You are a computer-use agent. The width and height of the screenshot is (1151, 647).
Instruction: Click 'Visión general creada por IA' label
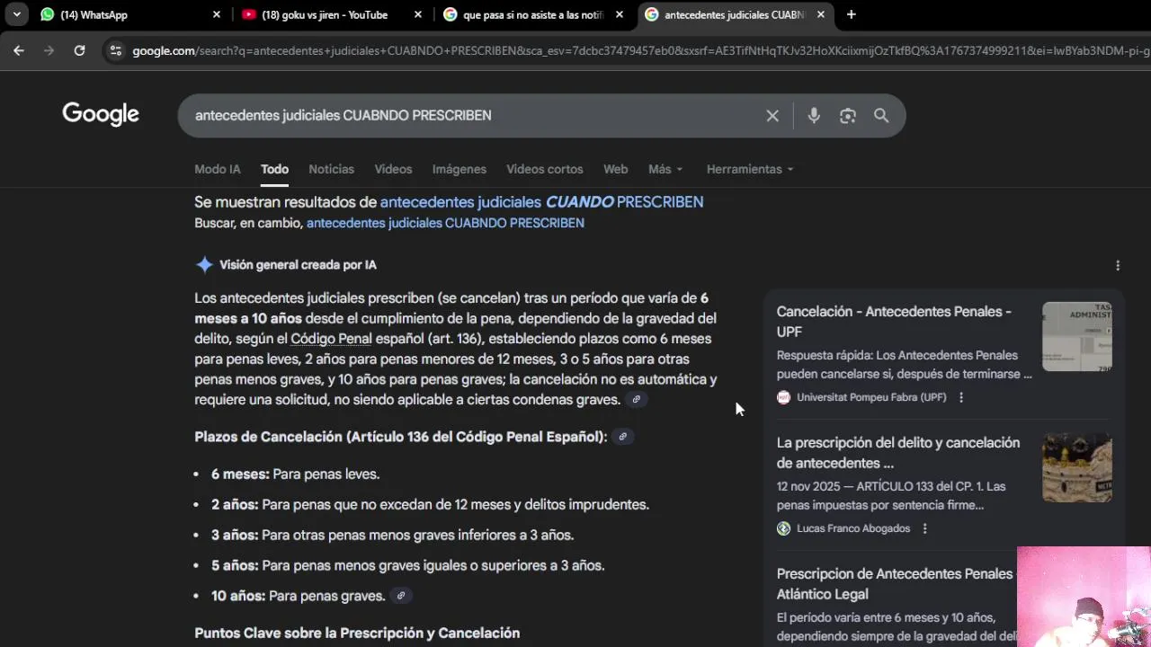point(298,264)
